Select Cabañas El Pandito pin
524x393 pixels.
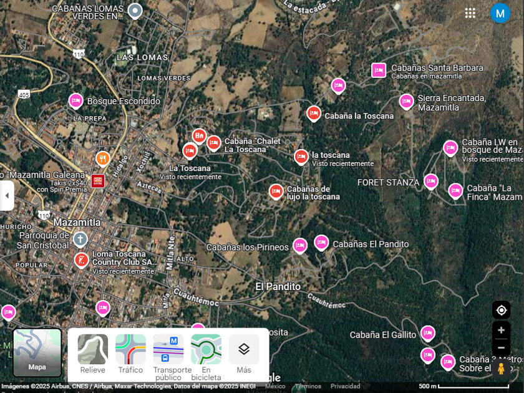[x=321, y=243]
